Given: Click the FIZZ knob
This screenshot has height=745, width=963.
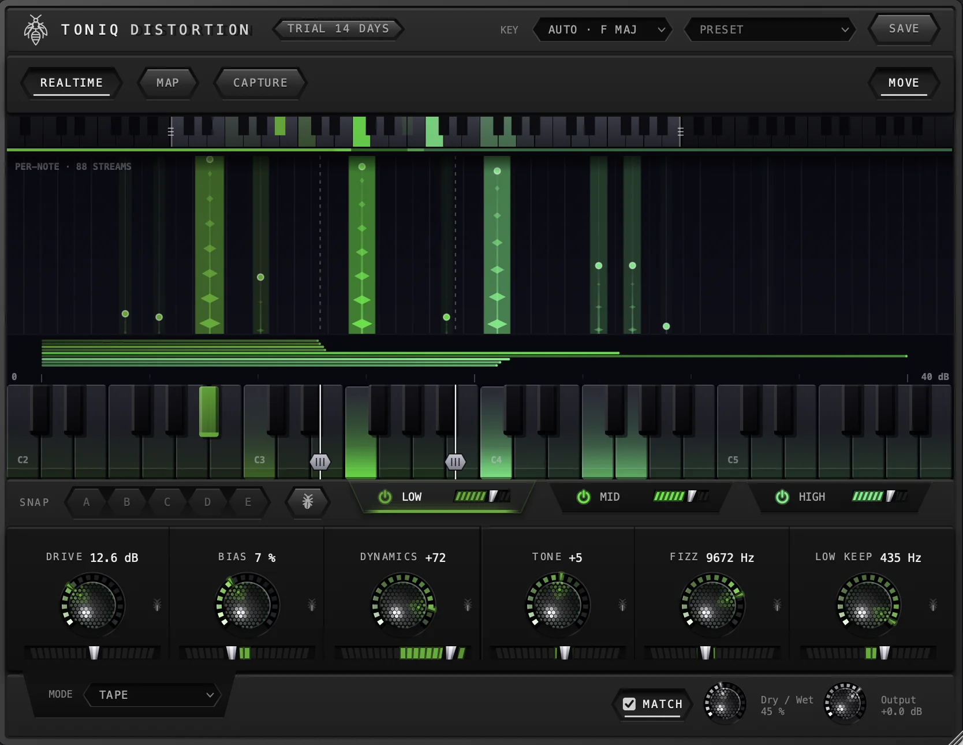Looking at the screenshot, I should tap(712, 604).
